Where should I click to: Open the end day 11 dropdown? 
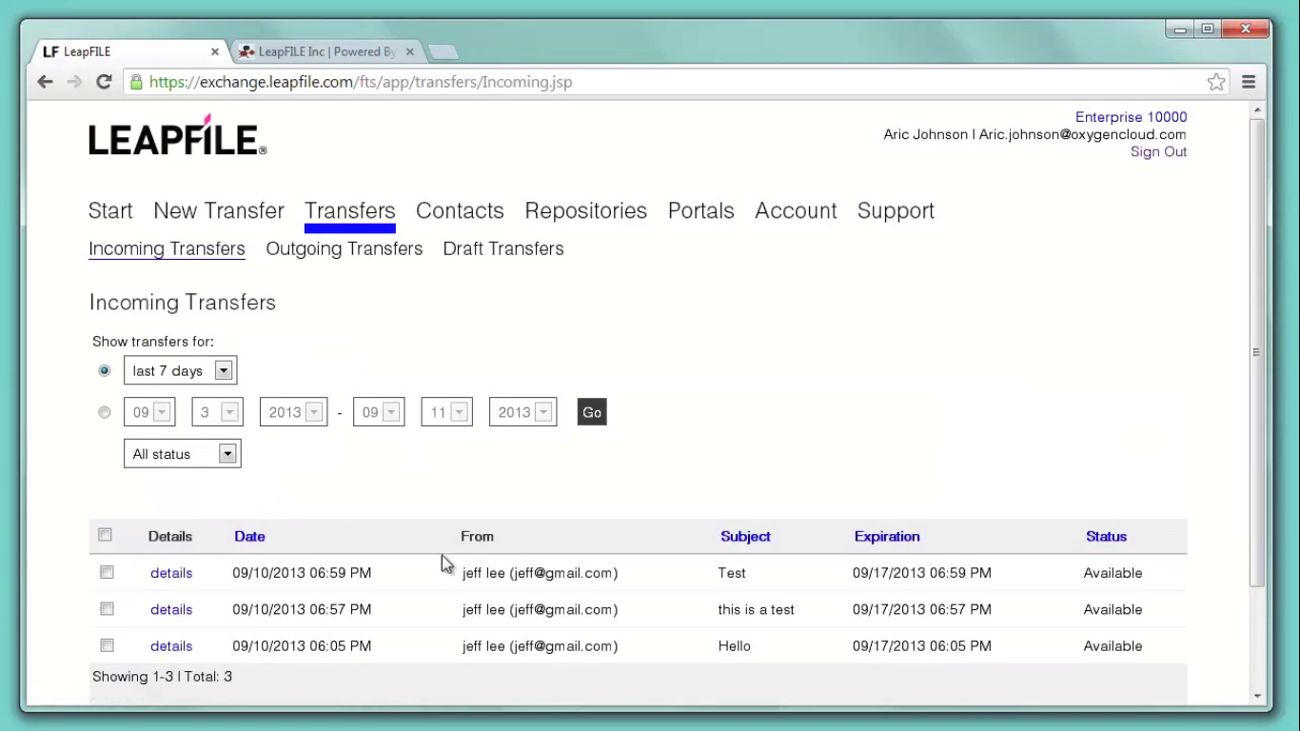[446, 412]
